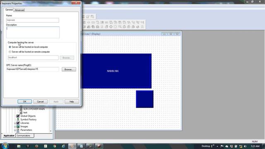This screenshot has height=149, width=265.
Task: Confirm the dialog with OK
Action: point(25,102)
